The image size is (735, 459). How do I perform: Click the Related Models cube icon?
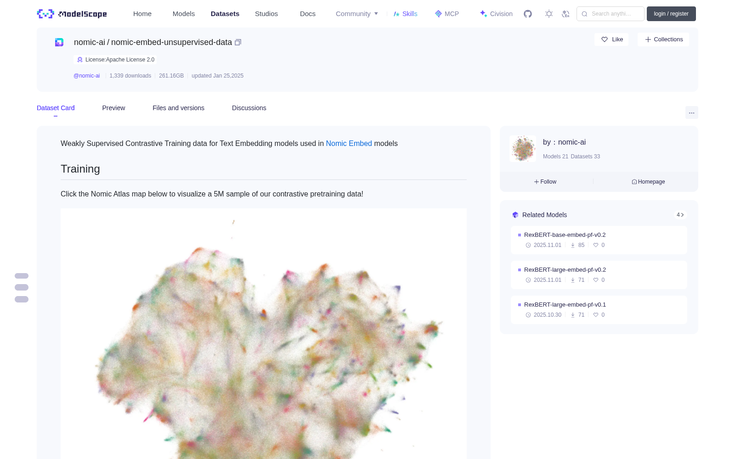[x=515, y=215]
